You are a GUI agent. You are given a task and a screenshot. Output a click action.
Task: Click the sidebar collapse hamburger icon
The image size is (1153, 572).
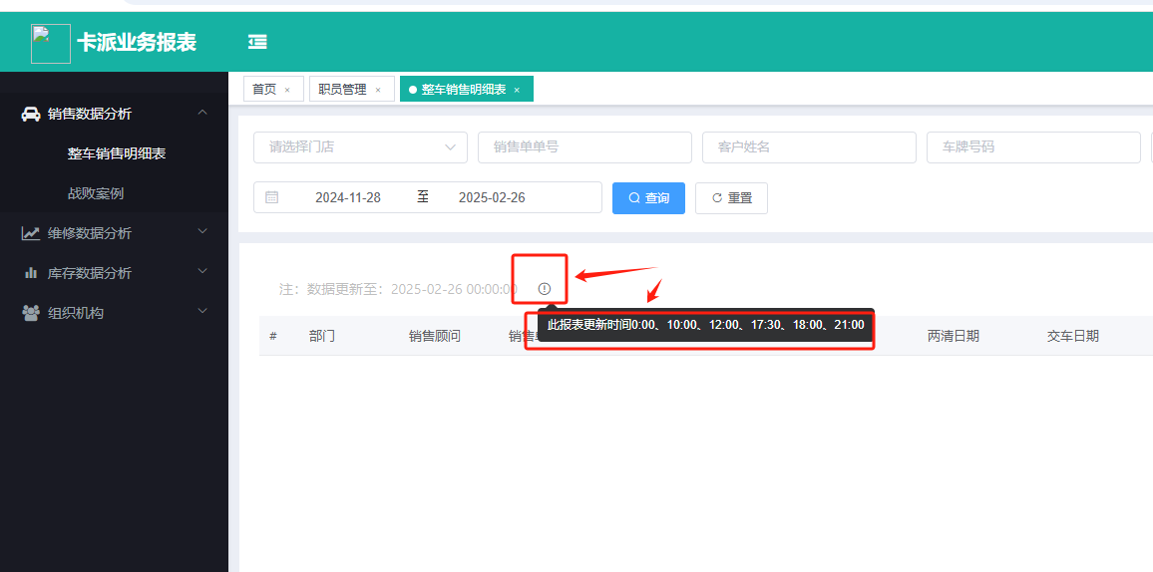(257, 42)
